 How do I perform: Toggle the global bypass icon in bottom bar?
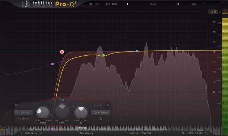pos(183,133)
